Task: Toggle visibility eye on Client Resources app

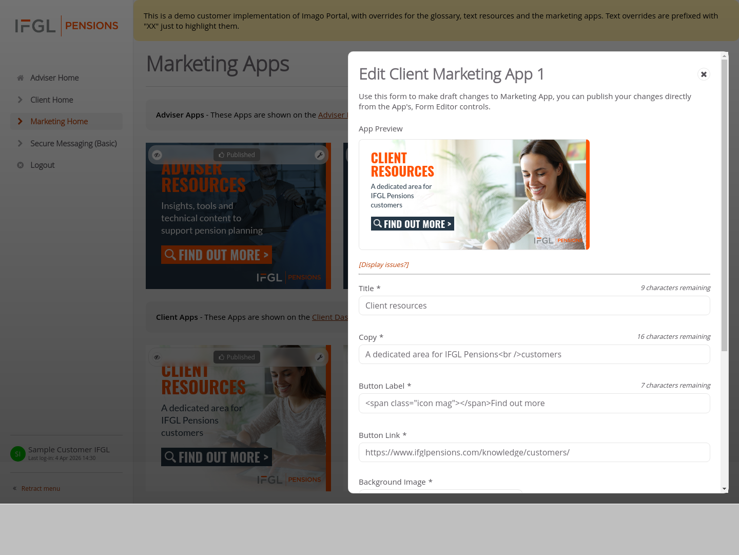Action: point(157,357)
